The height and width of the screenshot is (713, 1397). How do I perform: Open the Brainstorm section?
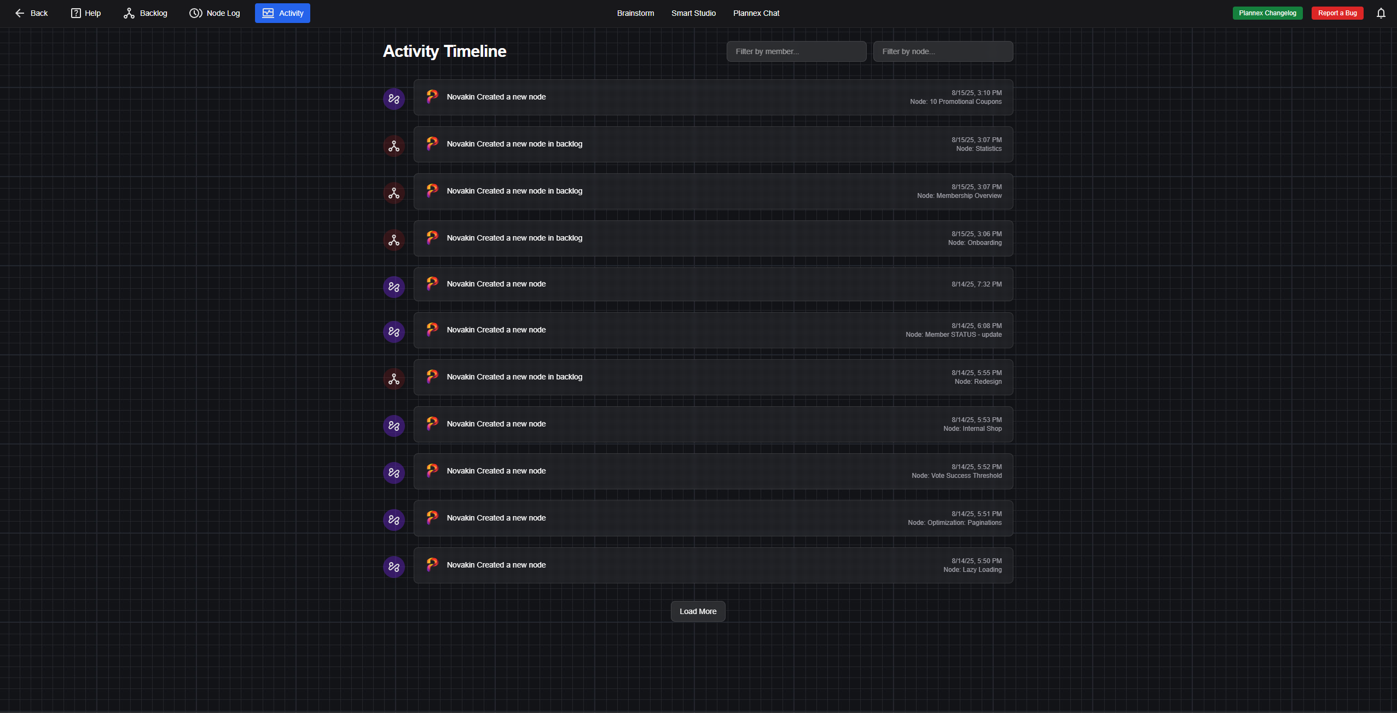635,13
